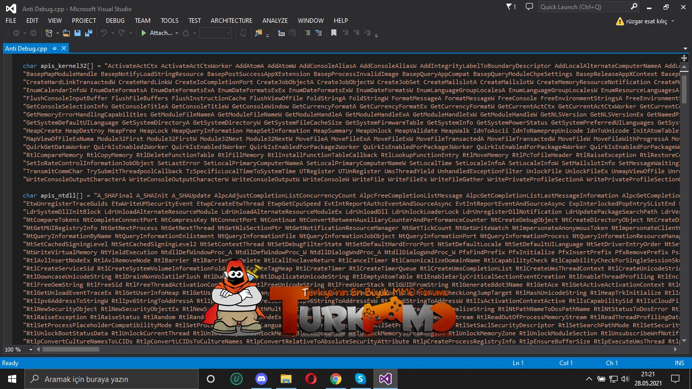
Task: Click the Redo arrow icon
Action: click(x=121, y=33)
